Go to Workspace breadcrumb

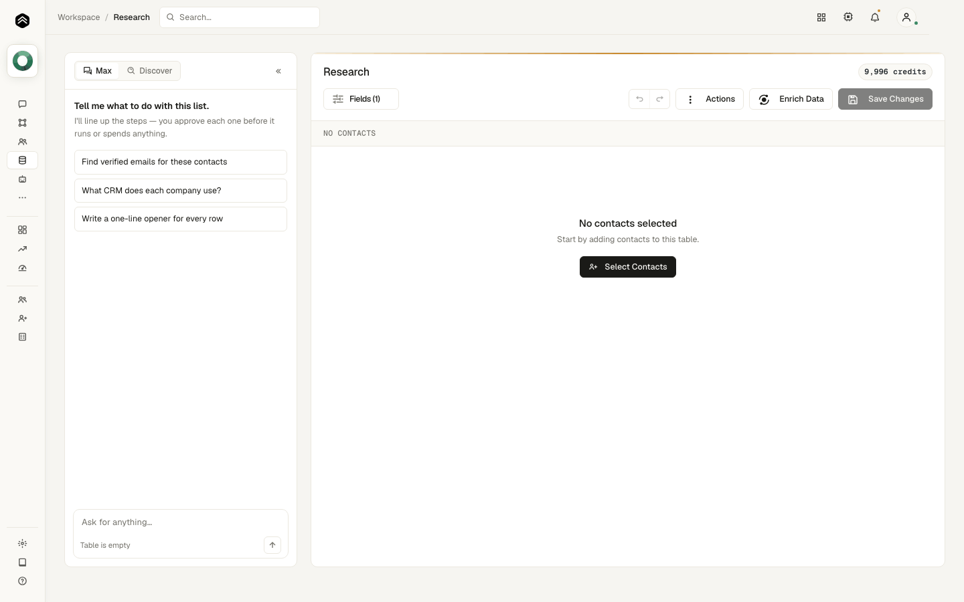[x=79, y=17]
